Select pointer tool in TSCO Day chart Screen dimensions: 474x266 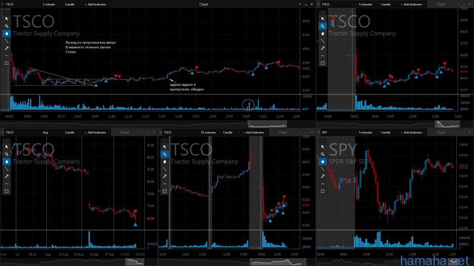pos(6,147)
